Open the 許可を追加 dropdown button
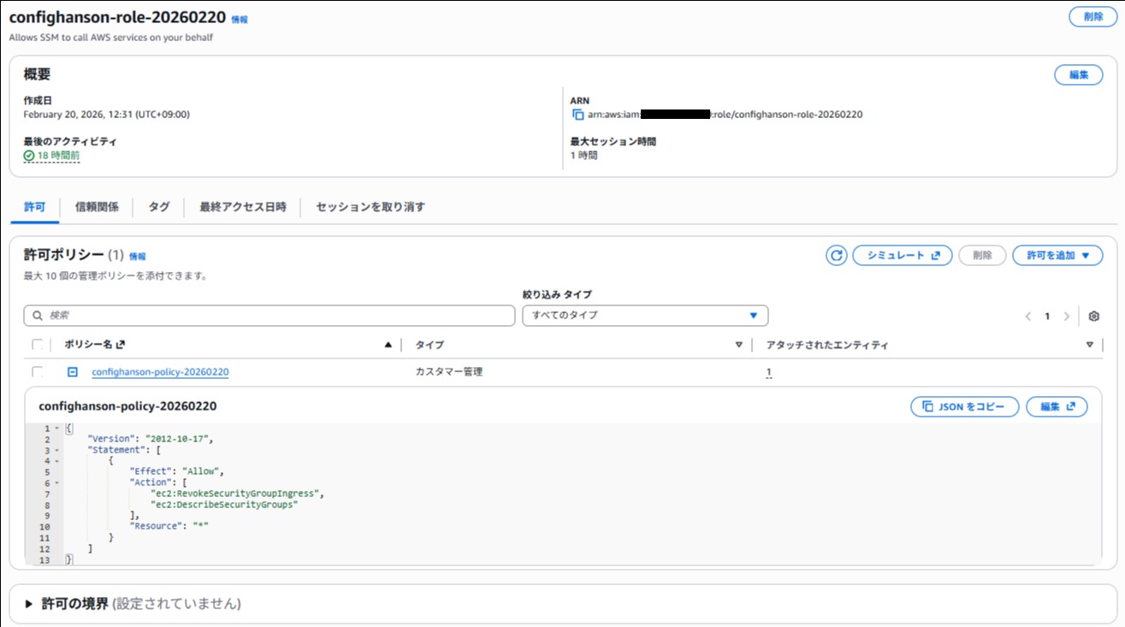This screenshot has height=627, width=1125. (1057, 256)
